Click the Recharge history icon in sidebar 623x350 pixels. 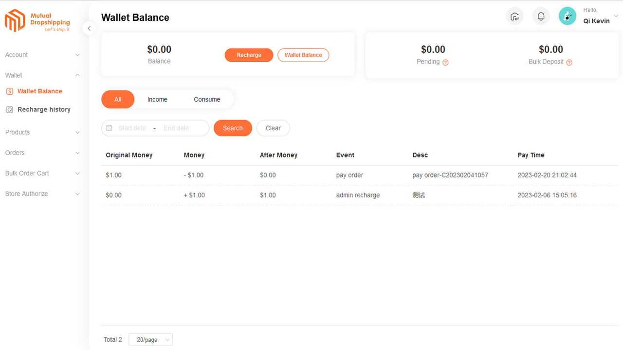pyautogui.click(x=10, y=109)
